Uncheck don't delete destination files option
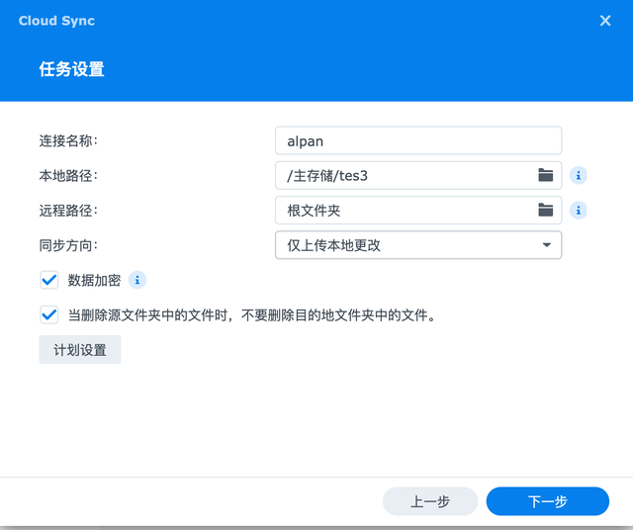Image resolution: width=633 pixels, height=530 pixels. tap(49, 314)
